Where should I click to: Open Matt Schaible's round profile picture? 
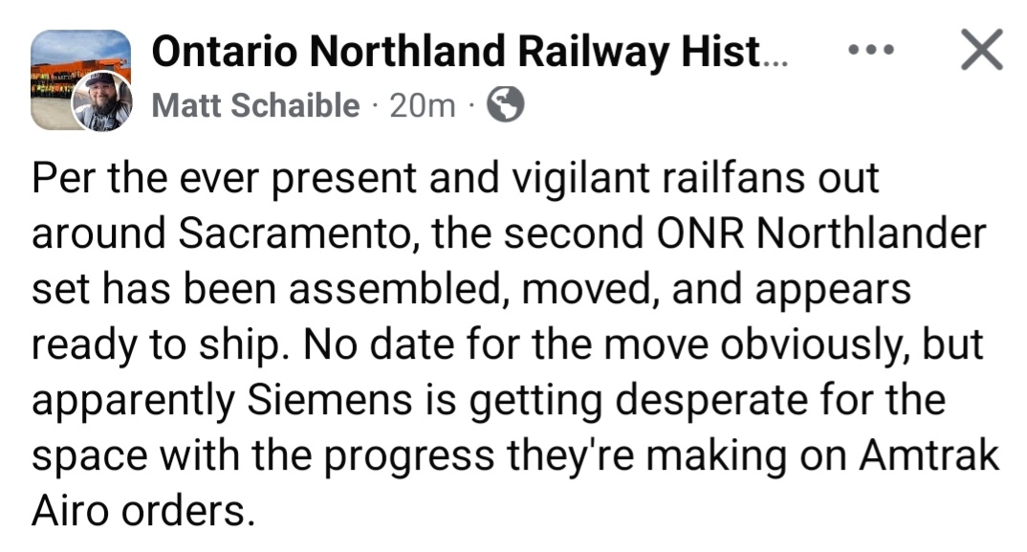tap(102, 101)
